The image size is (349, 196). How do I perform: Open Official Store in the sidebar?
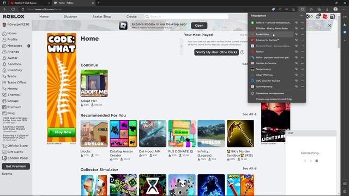pos(15,146)
